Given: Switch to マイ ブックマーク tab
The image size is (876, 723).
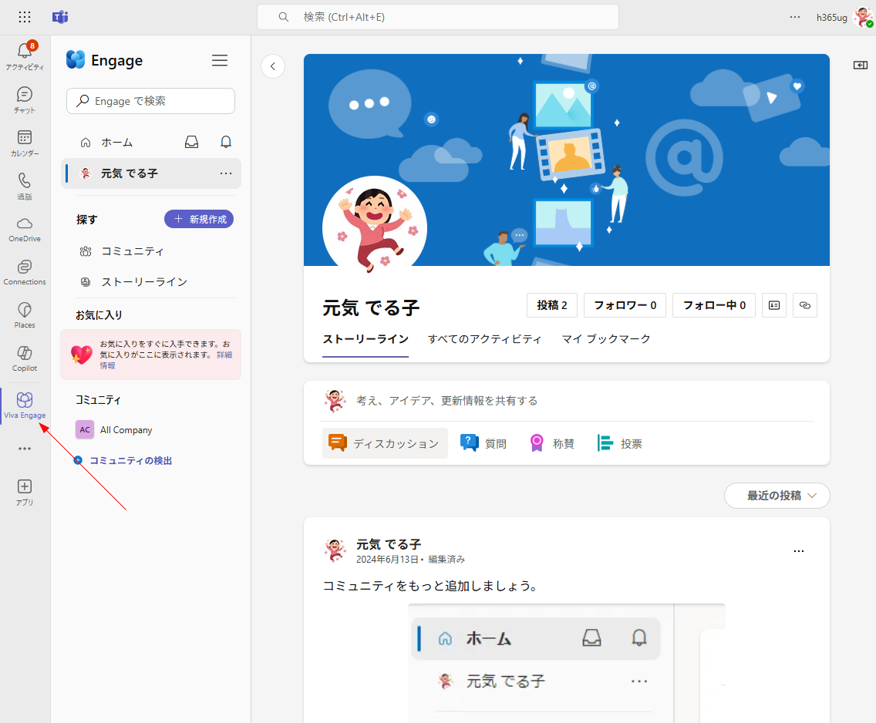Looking at the screenshot, I should (x=605, y=339).
